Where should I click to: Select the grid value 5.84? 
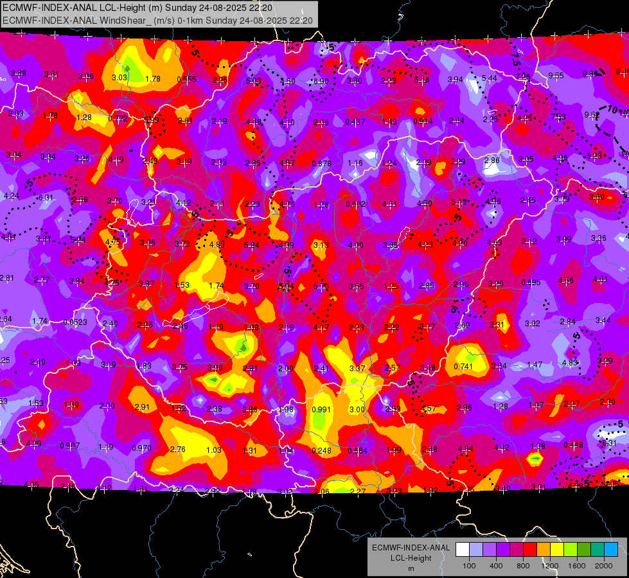point(251,245)
